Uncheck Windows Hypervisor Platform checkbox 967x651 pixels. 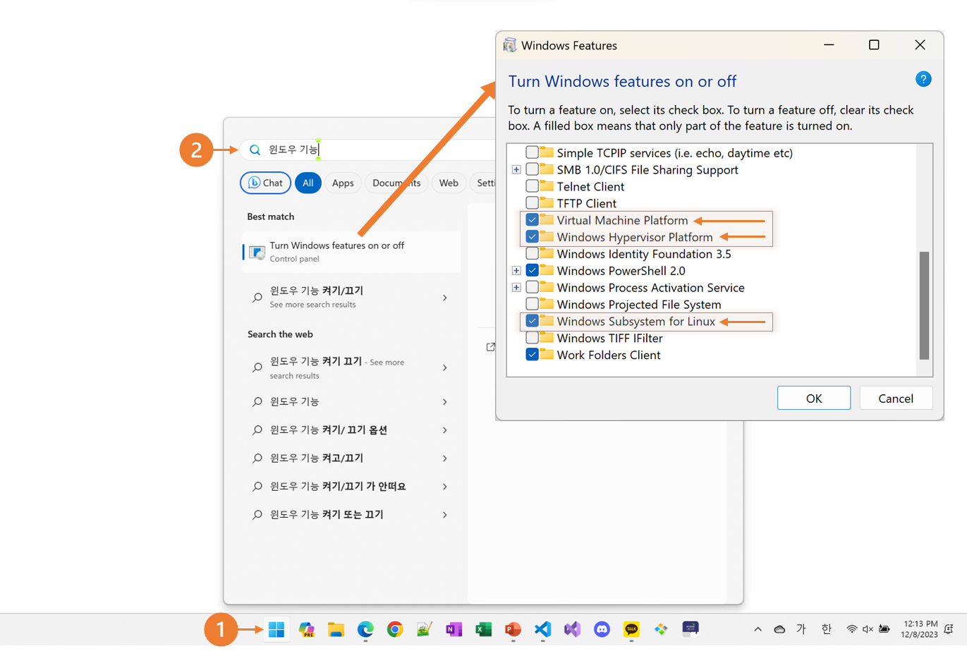[x=533, y=237]
